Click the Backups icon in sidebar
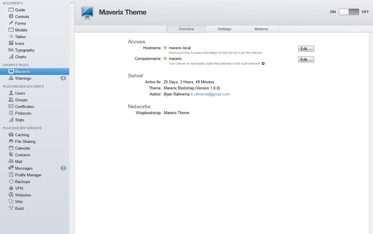The image size is (373, 234). point(11,182)
